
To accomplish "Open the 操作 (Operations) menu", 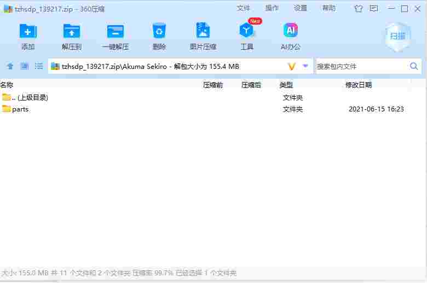I will [x=272, y=8].
